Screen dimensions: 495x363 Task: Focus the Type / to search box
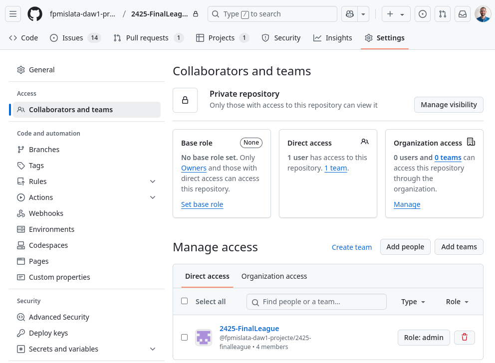(272, 14)
